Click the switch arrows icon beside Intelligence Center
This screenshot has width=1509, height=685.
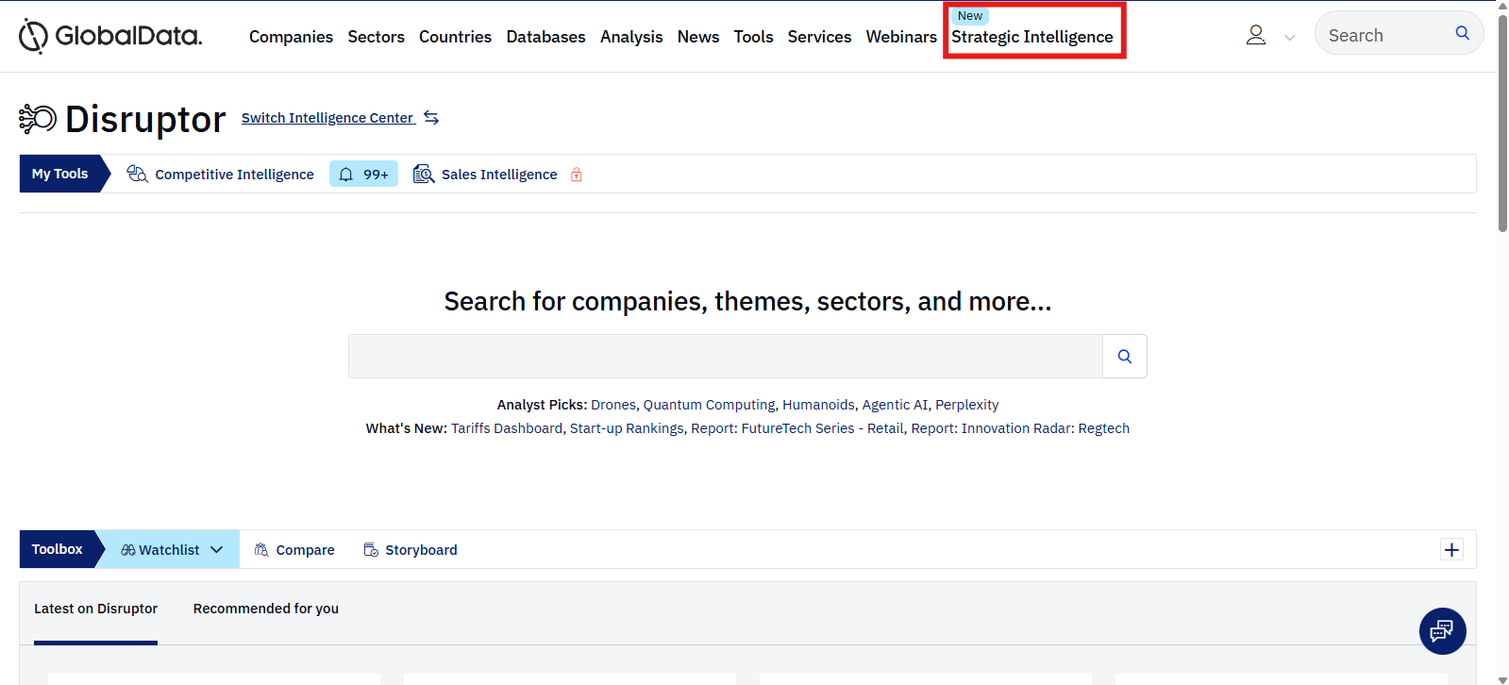coord(431,118)
